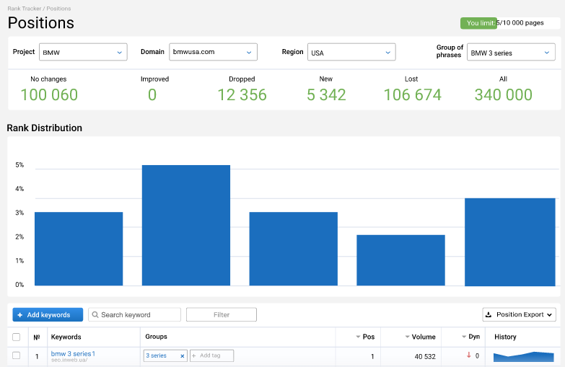The width and height of the screenshot is (565, 367).
Task: Click the Lost count 106 674
Action: click(413, 95)
